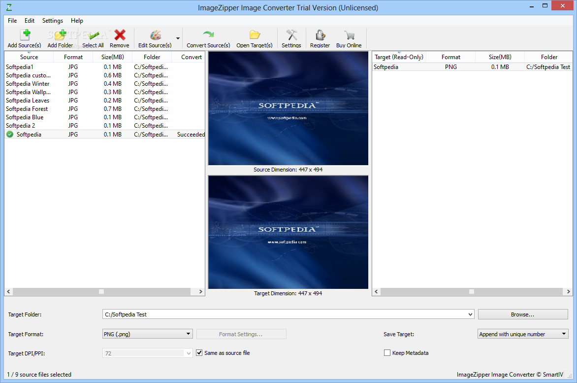Click the resize grip in status bar corner

pos(569,377)
